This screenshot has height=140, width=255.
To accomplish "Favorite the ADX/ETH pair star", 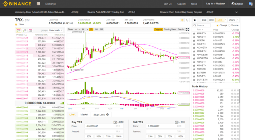I will click(x=194, y=37).
